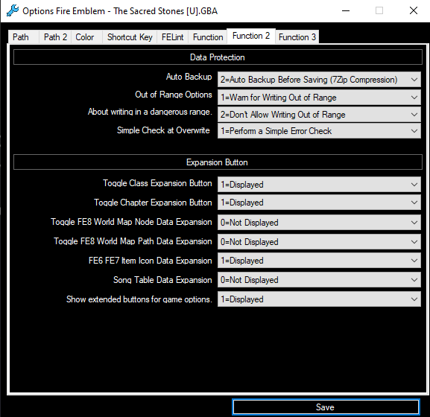Go to the Shortcut Key tab
Viewport: 430px width, 417px height.
coord(130,37)
